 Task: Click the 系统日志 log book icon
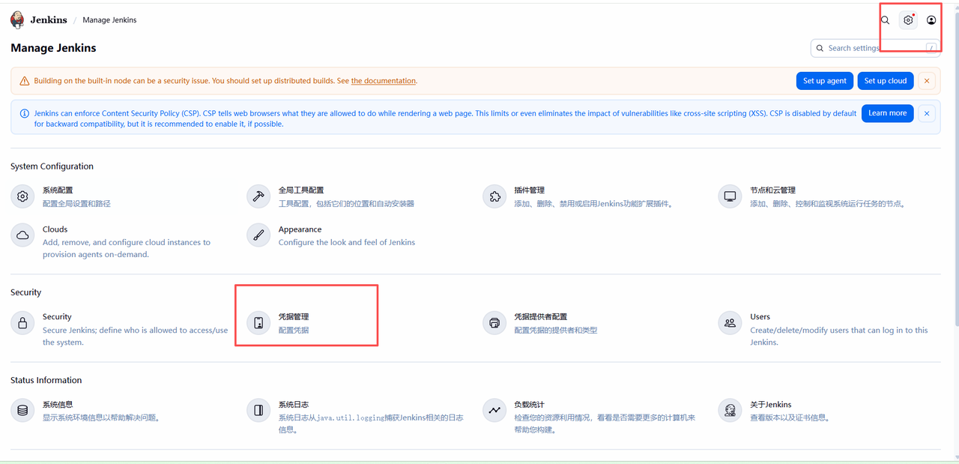click(258, 410)
